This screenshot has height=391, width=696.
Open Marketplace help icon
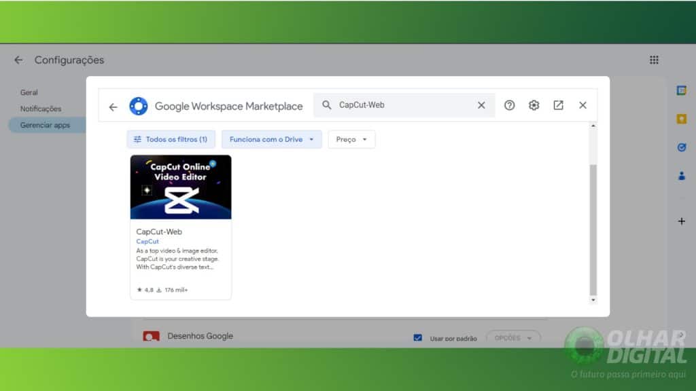(509, 105)
